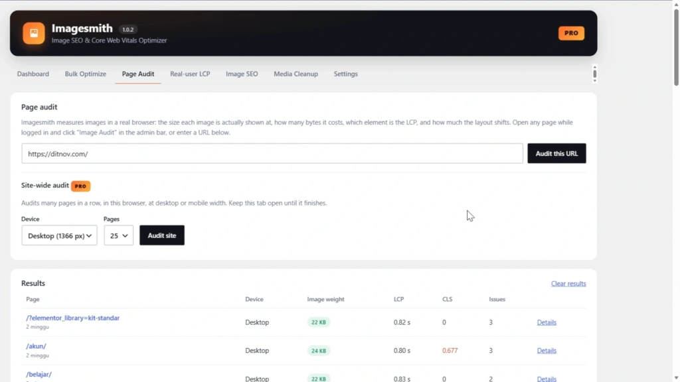
Task: Click the 0.82 s LCP value
Action: click(x=402, y=322)
